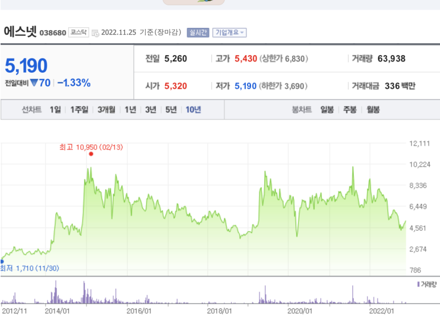440x319 pixels.
Task: Click the current price 5,190
Action: tap(26, 65)
